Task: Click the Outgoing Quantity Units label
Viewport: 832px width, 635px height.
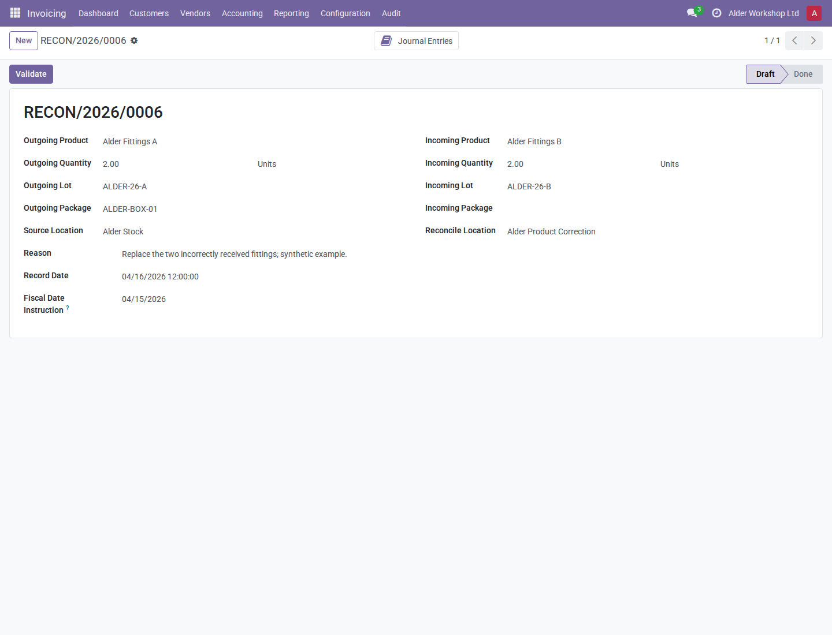Action: [267, 164]
